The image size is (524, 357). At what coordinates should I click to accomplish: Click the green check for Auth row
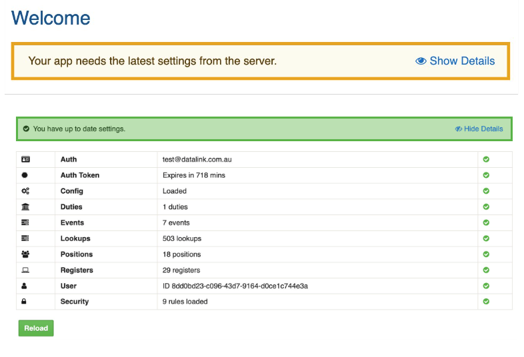coord(486,159)
